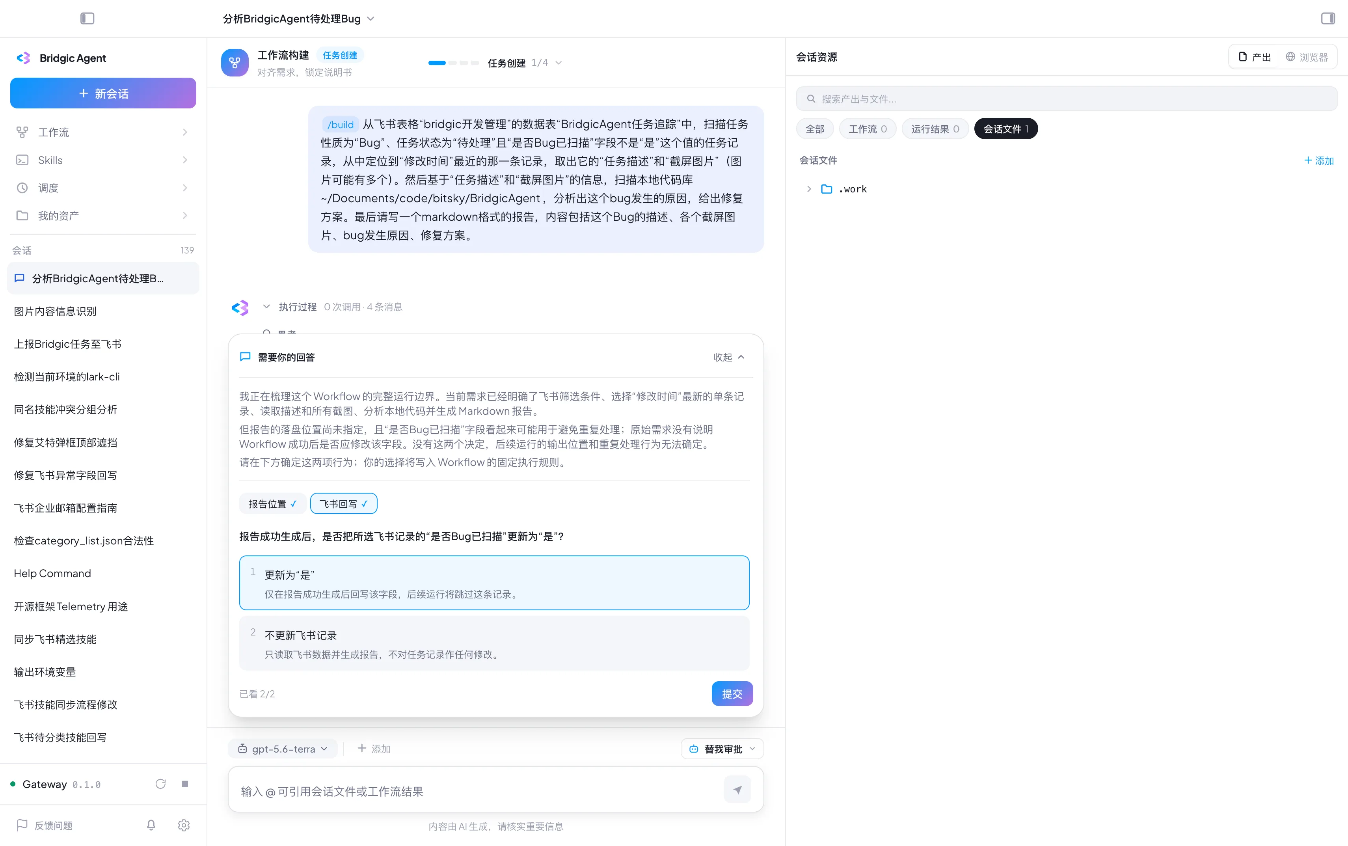
Task: Open the 工作流 sidebar section
Action: pos(103,132)
